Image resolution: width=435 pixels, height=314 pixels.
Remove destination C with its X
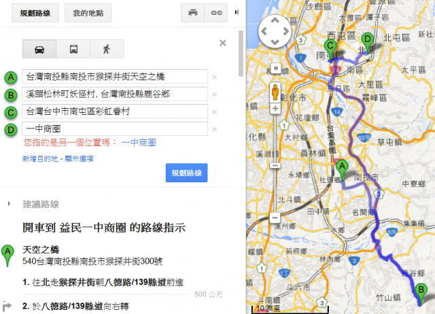pyautogui.click(x=214, y=111)
